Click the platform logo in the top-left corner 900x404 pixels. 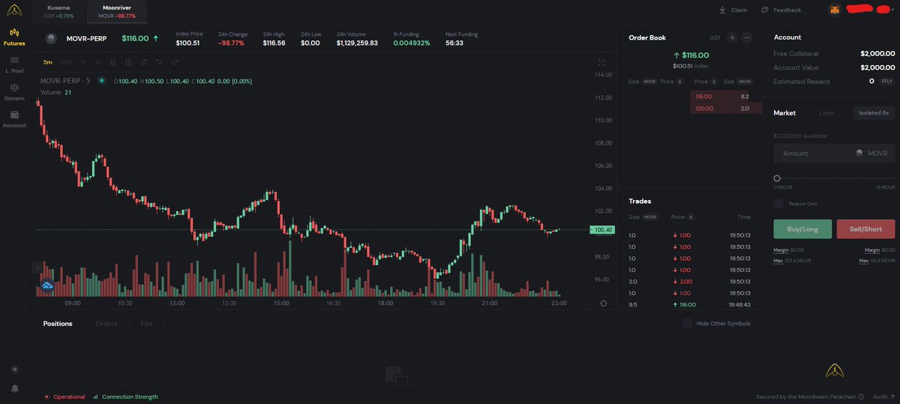[x=15, y=10]
